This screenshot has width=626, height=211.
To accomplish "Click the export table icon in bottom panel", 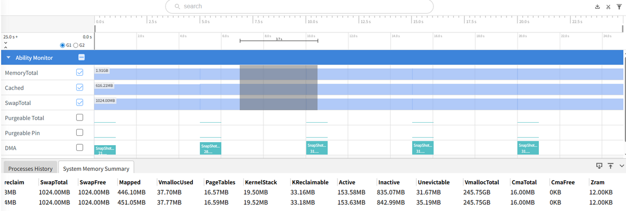I will coord(599,166).
